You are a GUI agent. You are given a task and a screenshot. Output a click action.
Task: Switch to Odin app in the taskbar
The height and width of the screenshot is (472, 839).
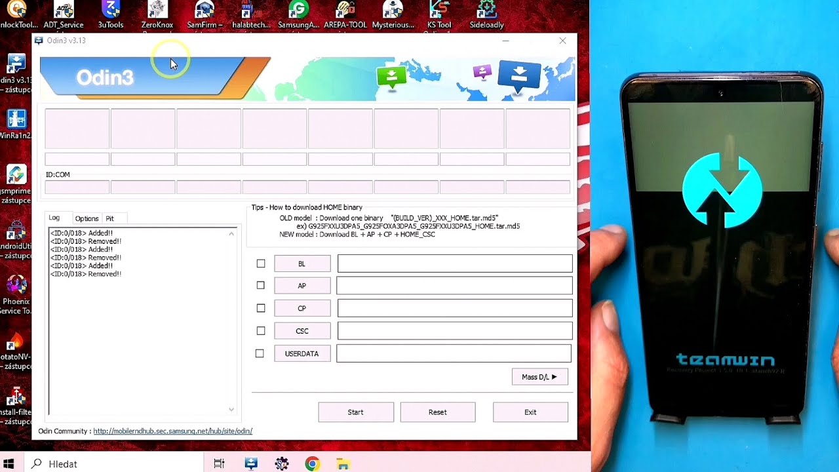click(x=251, y=464)
